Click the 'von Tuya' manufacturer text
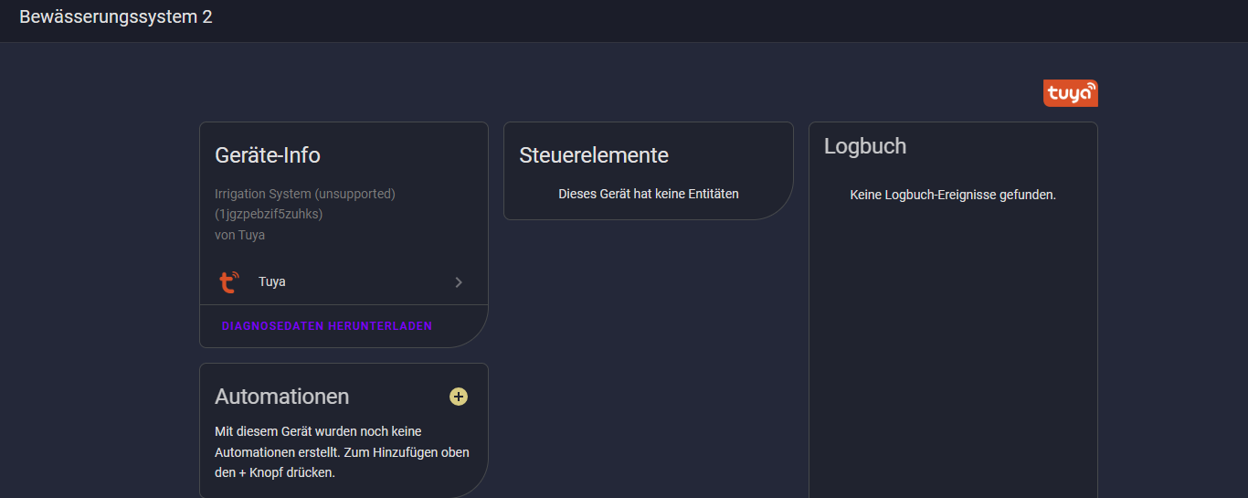Image resolution: width=1248 pixels, height=498 pixels. (x=240, y=235)
